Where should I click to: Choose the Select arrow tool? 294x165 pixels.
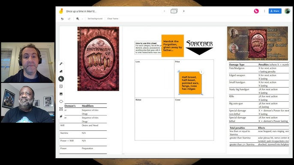pyautogui.click(x=61, y=79)
